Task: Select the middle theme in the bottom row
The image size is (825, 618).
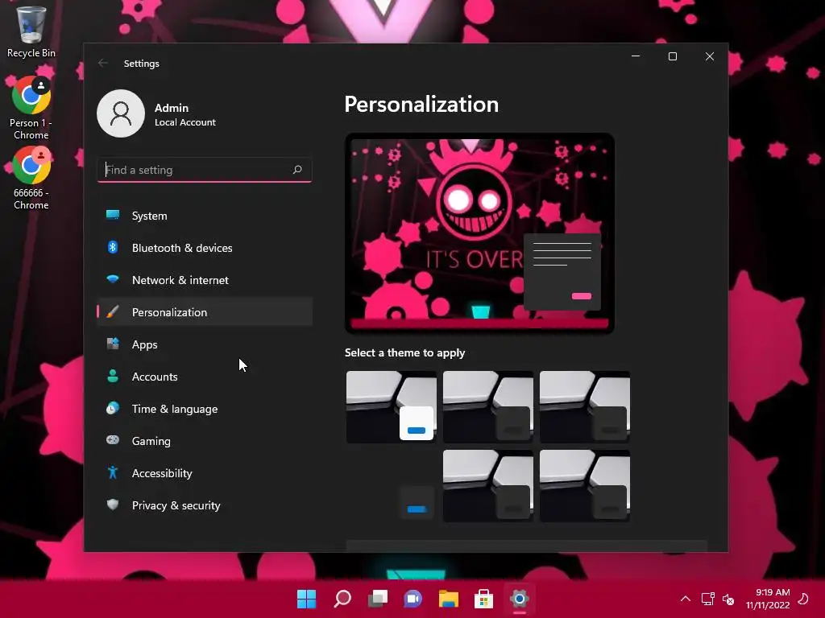Action: pos(487,485)
